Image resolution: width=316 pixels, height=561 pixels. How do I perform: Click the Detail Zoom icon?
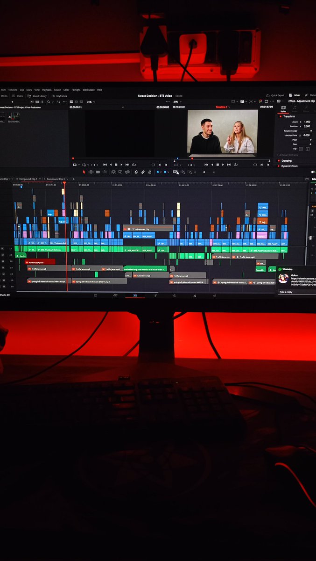(x=183, y=172)
